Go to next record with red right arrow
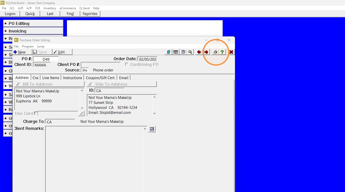This screenshot has width=345, height=192. tap(206, 52)
